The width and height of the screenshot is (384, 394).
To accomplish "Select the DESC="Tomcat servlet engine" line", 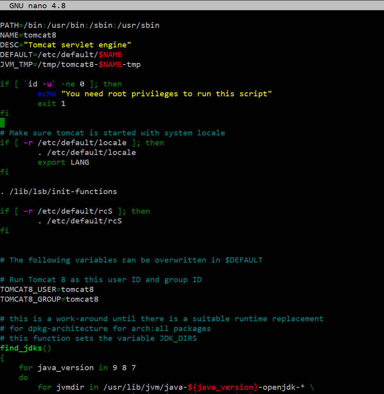I will [x=66, y=45].
